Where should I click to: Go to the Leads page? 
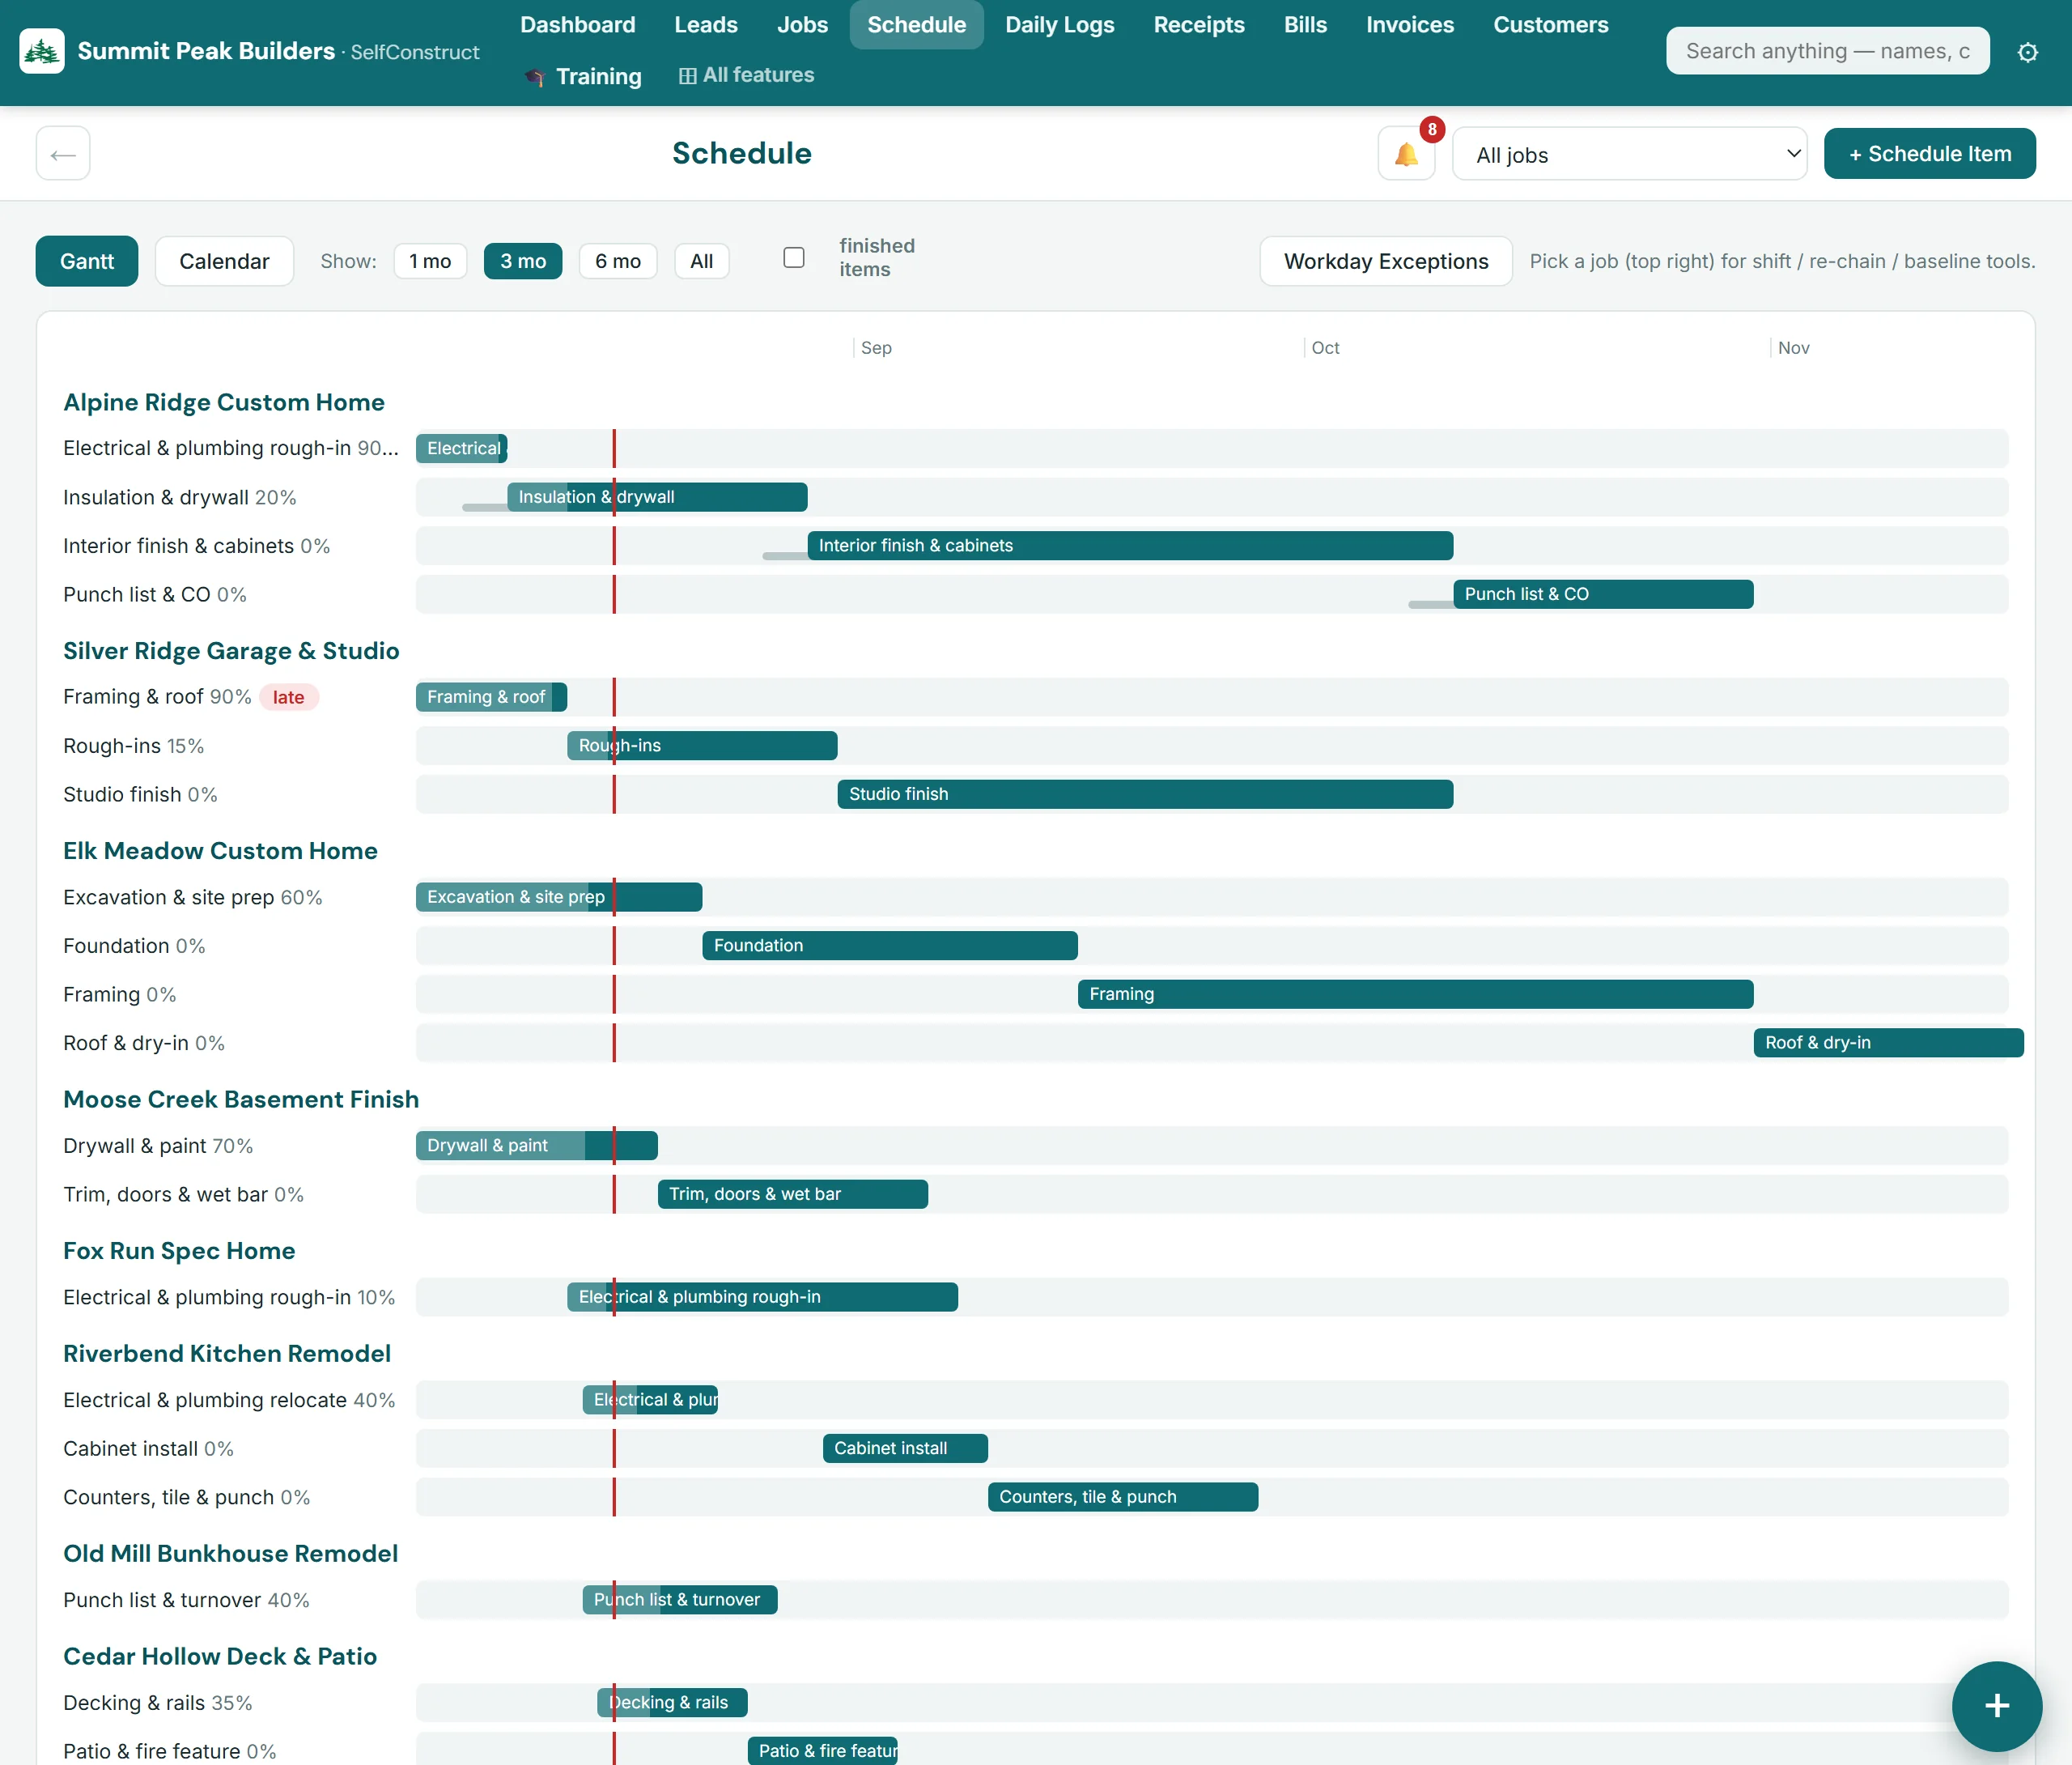pos(706,25)
